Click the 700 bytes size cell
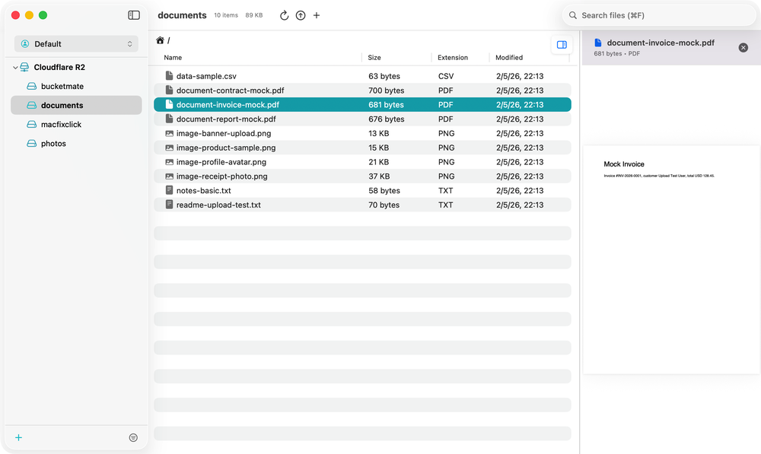The image size is (761, 454). click(x=386, y=90)
